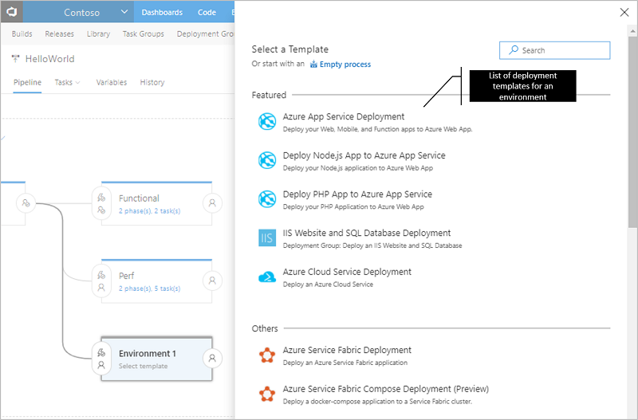Screen dimensions: 638x420
Task: Click the template list scrollbar thumb
Action: (632, 131)
